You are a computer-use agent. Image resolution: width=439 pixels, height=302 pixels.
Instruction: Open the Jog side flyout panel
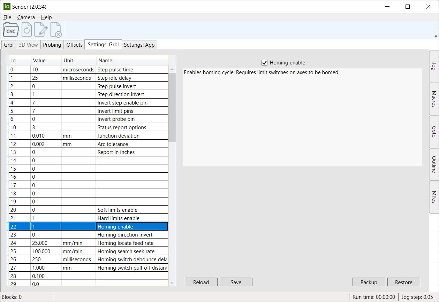[434, 67]
